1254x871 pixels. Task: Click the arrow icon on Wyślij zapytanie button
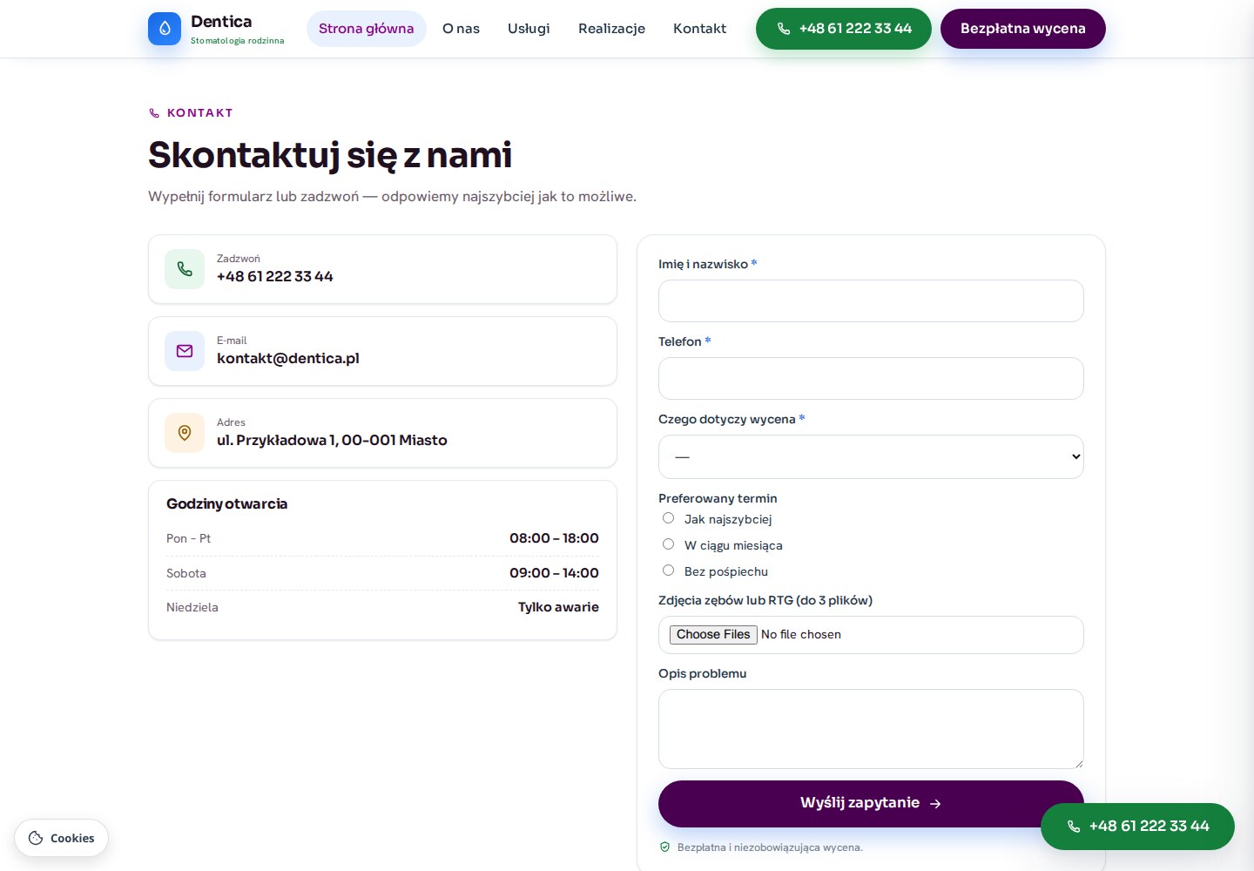935,804
